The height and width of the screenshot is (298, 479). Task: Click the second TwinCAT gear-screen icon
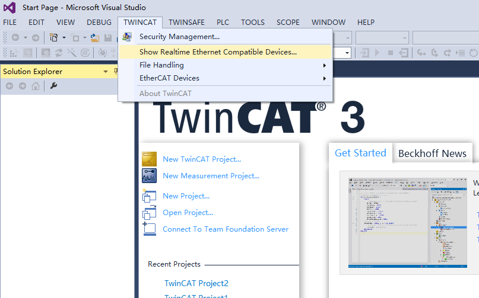coord(46,53)
